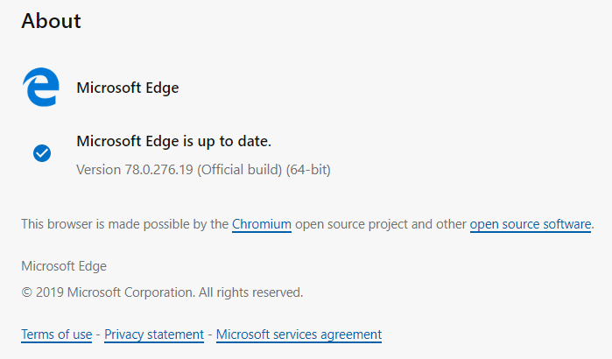Click the '(Official build)' text
This screenshot has width=612, height=359.
[x=240, y=169]
